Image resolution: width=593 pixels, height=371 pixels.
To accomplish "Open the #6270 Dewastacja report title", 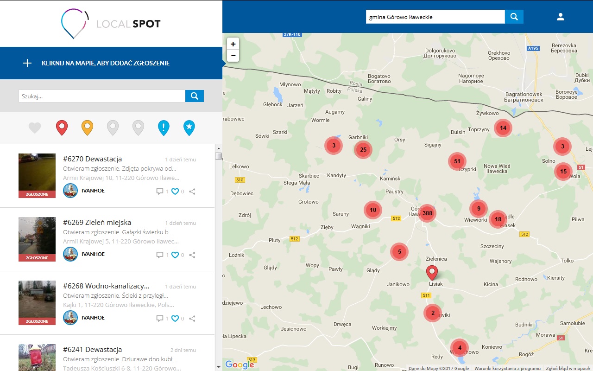I will coord(93,159).
